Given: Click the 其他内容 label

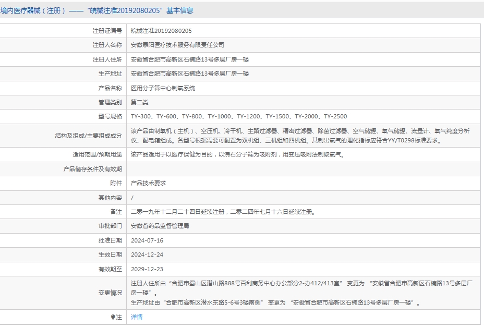Looking at the screenshot, I should [110, 198].
